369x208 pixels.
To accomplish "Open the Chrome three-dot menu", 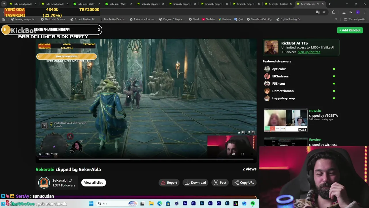I will (x=365, y=12).
